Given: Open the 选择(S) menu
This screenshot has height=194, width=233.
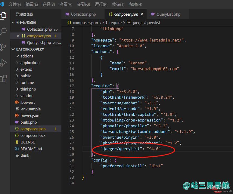Looking at the screenshot, I should (x=49, y=4).
